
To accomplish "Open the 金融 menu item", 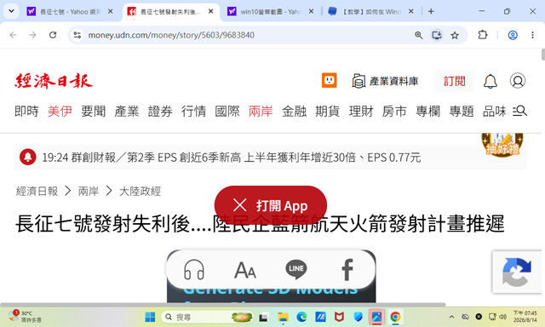I will point(294,112).
